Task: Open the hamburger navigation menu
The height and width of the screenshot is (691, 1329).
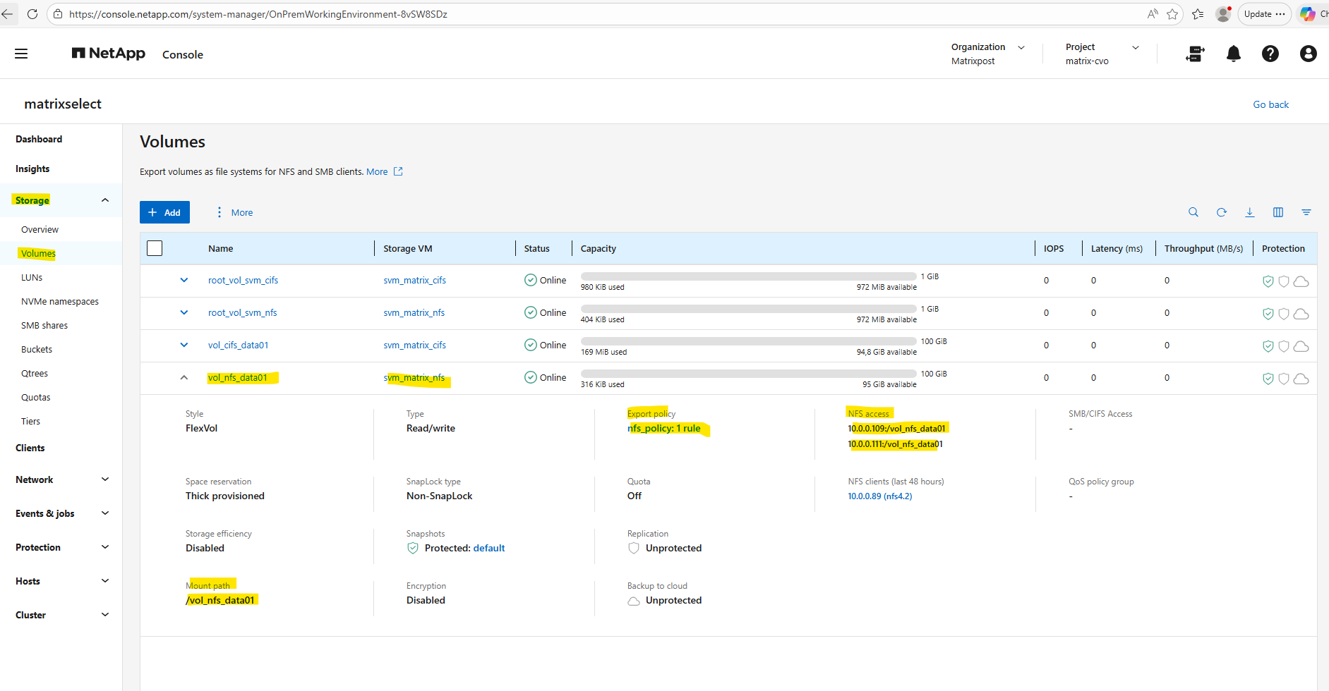Action: coord(21,54)
